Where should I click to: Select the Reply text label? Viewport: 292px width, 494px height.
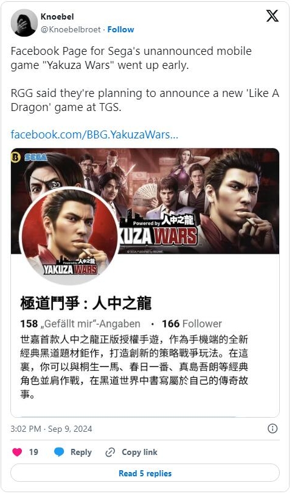(81, 453)
